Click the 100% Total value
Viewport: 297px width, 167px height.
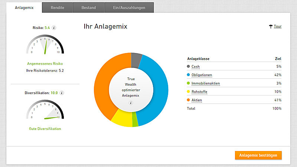point(277,108)
